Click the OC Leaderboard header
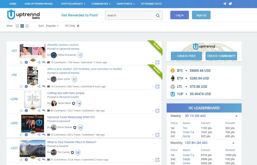Viewport: 257px width, 165px height. [204, 108]
